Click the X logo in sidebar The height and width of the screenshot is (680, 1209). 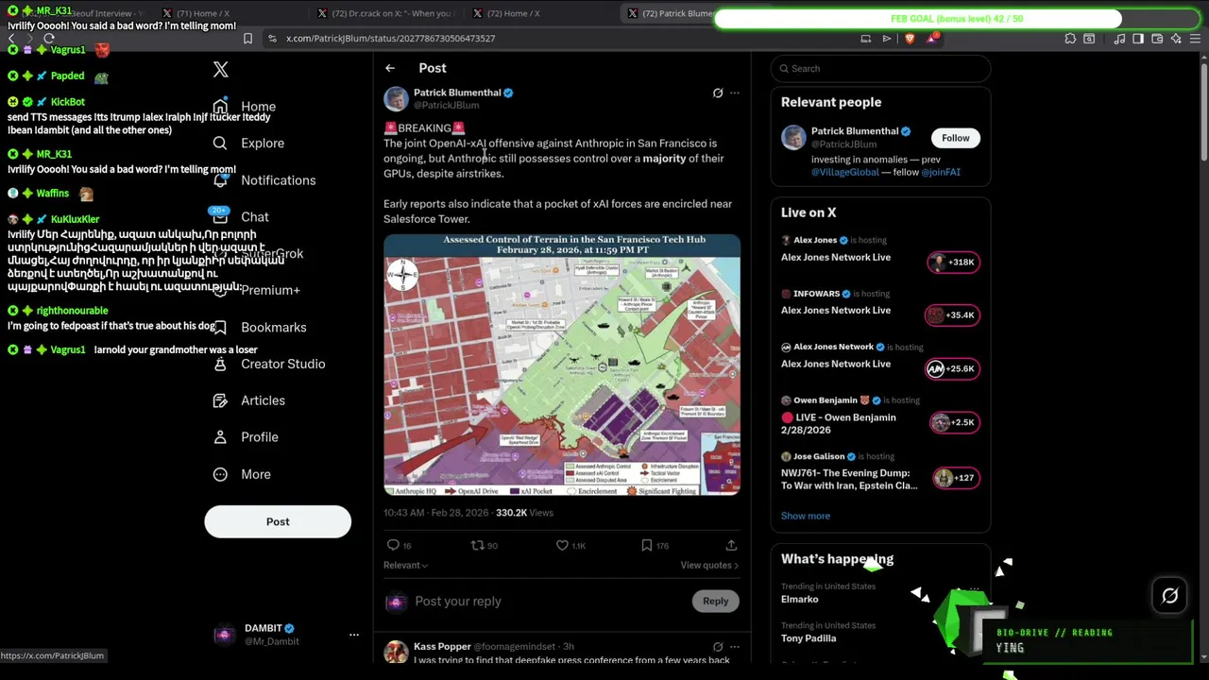pyautogui.click(x=220, y=69)
